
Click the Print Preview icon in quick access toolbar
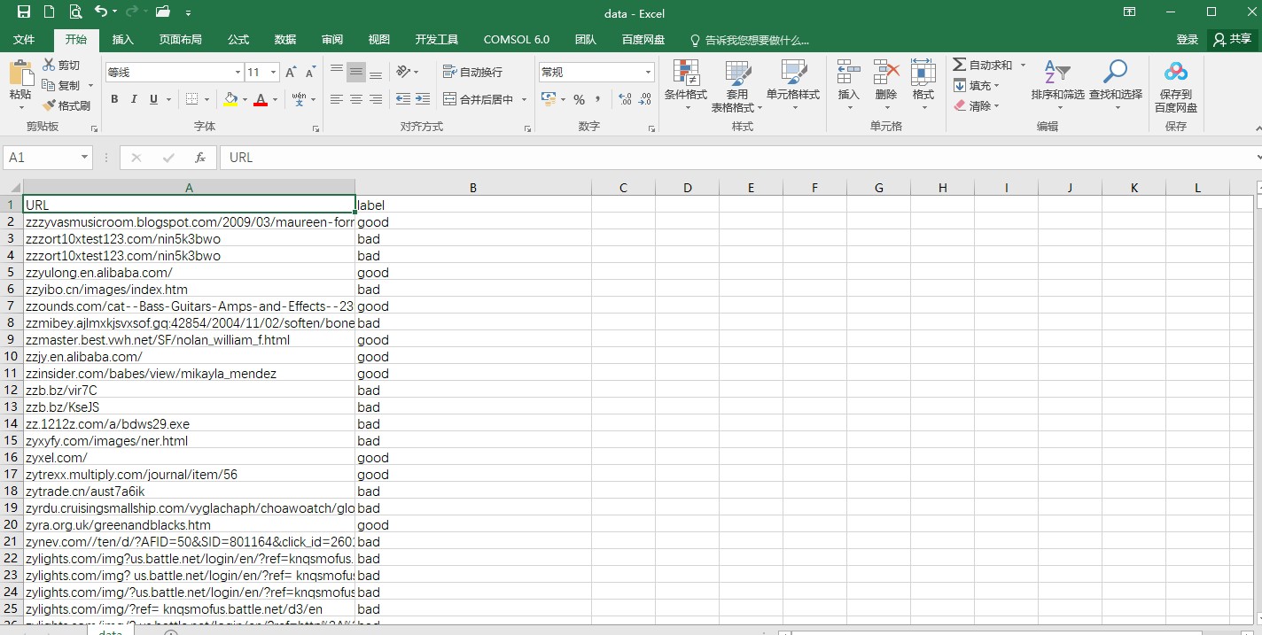[75, 12]
